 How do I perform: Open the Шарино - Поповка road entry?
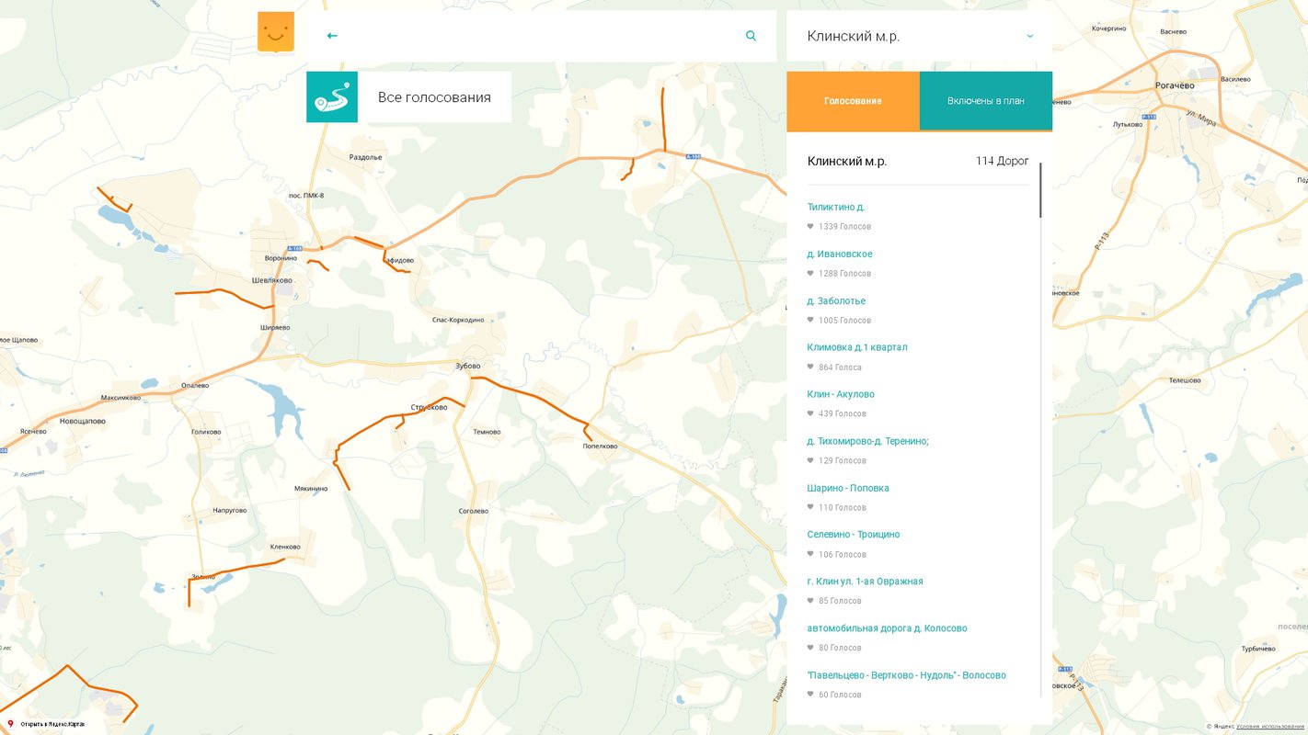848,488
